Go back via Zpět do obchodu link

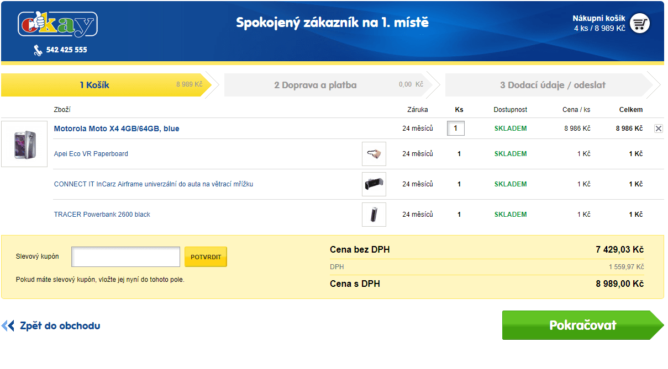60,326
